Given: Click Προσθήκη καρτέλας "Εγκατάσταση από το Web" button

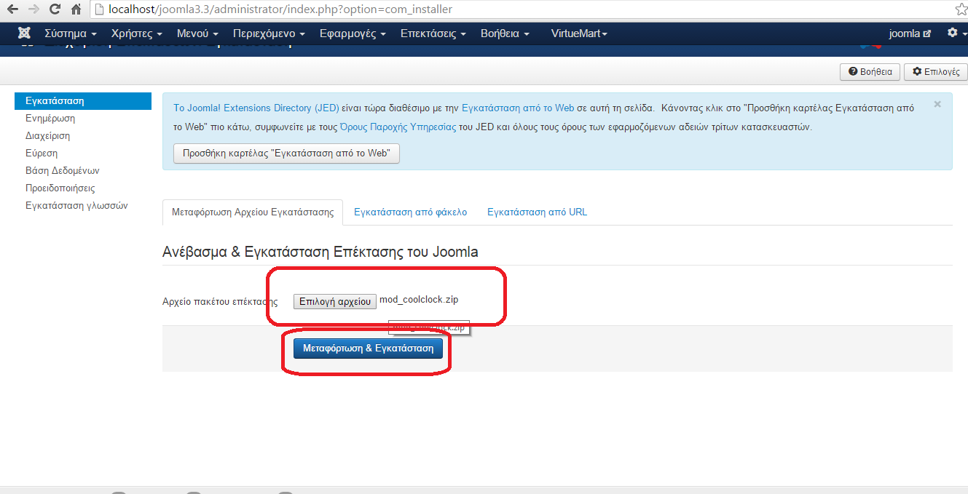Looking at the screenshot, I should point(286,154).
